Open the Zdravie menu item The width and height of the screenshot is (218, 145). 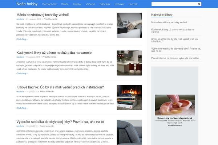pos(119,4)
